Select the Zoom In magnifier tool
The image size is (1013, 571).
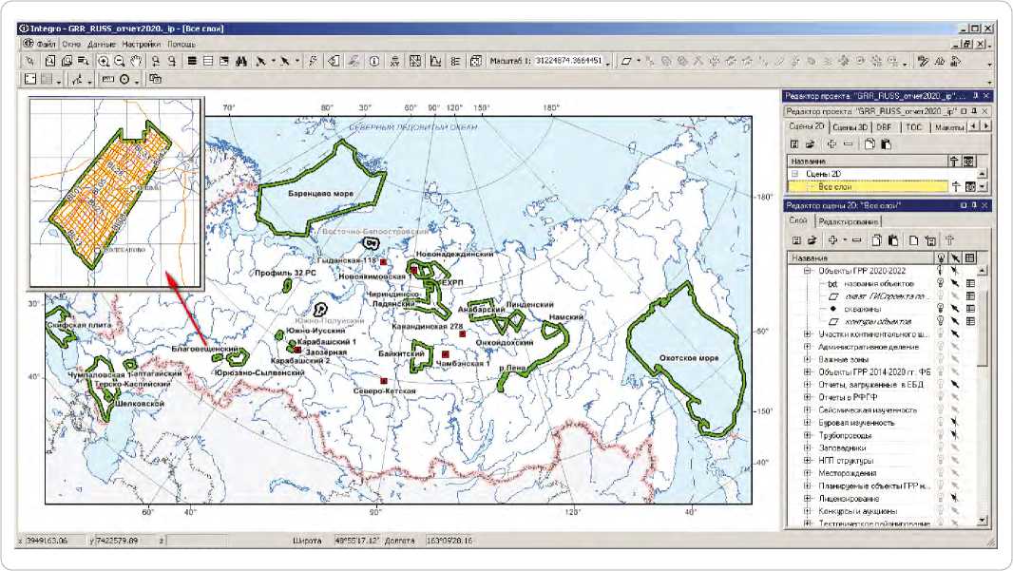[103, 61]
